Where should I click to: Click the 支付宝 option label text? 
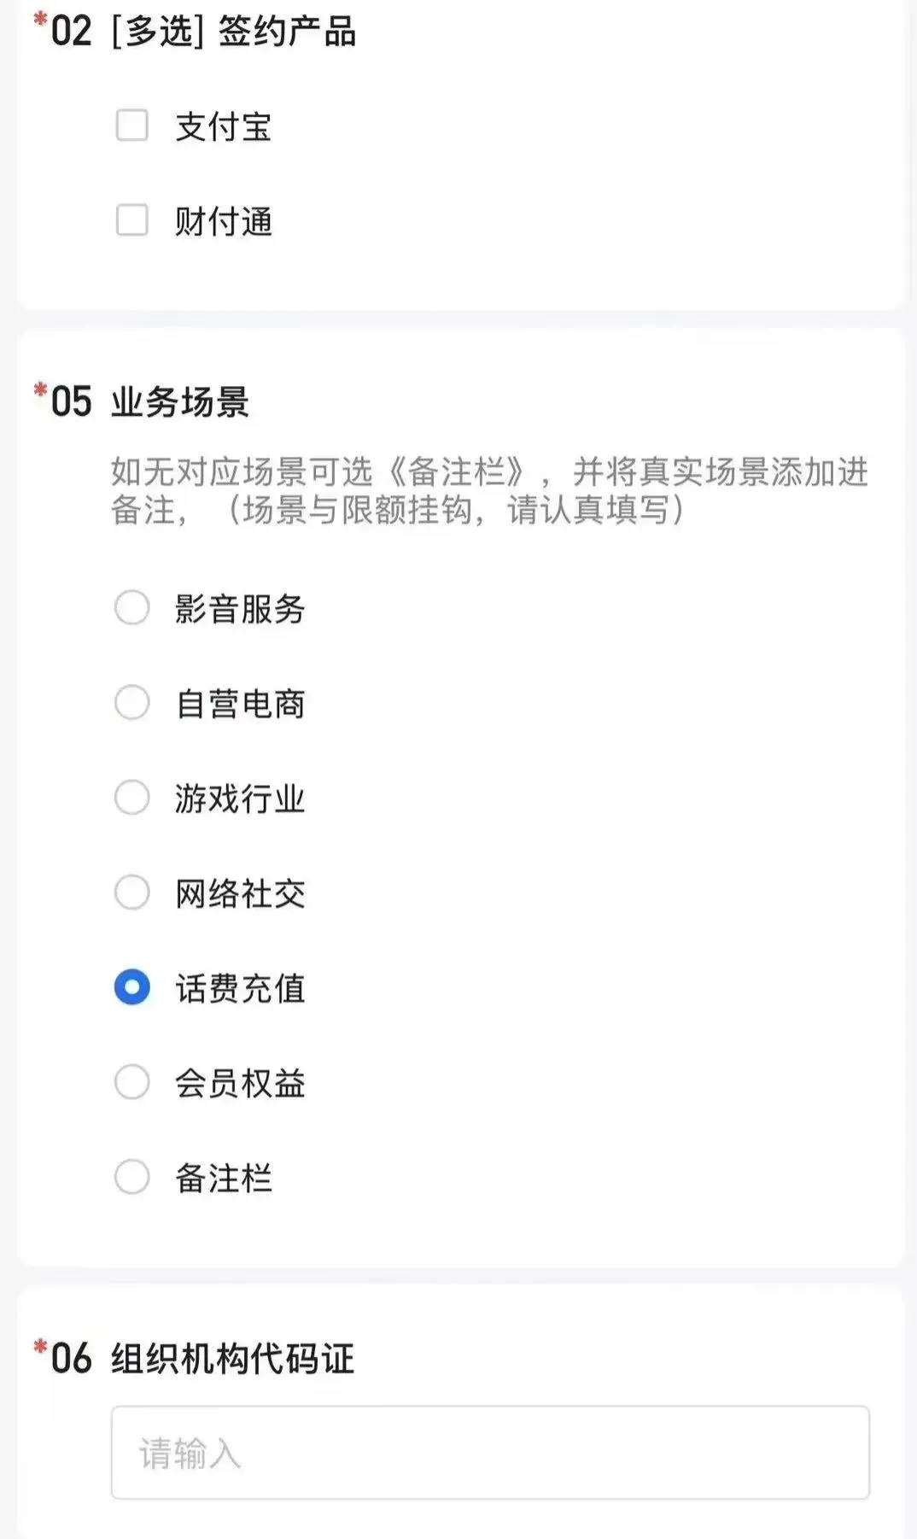(223, 127)
